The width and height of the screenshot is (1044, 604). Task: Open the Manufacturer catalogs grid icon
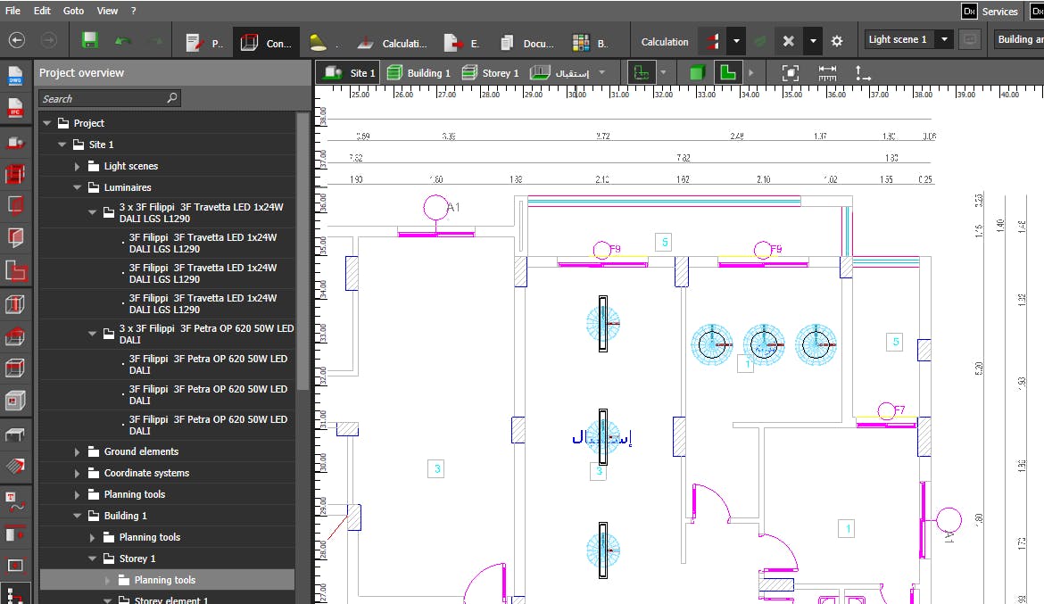coord(581,43)
